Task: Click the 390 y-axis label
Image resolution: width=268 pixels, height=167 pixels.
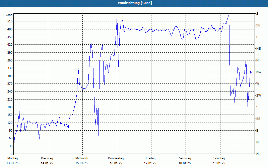Action: click(10, 53)
